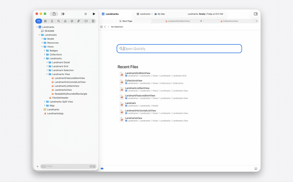The image size is (293, 182).
Task: Select README in the navigator
Action: [48, 31]
